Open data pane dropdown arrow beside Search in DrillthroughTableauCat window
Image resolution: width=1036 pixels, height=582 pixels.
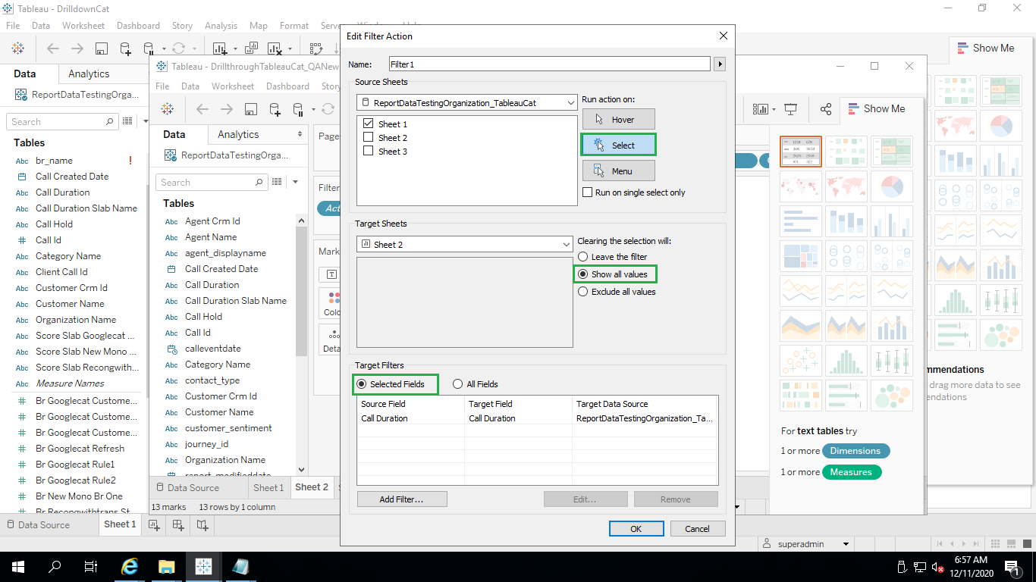click(295, 182)
